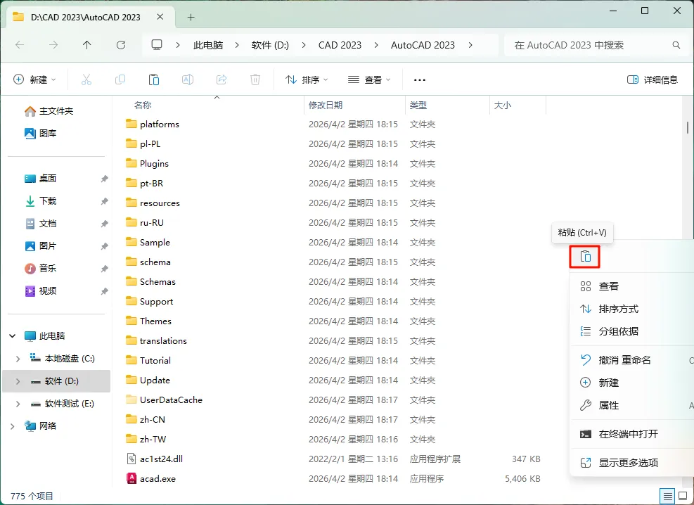This screenshot has width=694, height=505.
Task: Click the Delete trash toolbar icon
Action: tap(255, 79)
